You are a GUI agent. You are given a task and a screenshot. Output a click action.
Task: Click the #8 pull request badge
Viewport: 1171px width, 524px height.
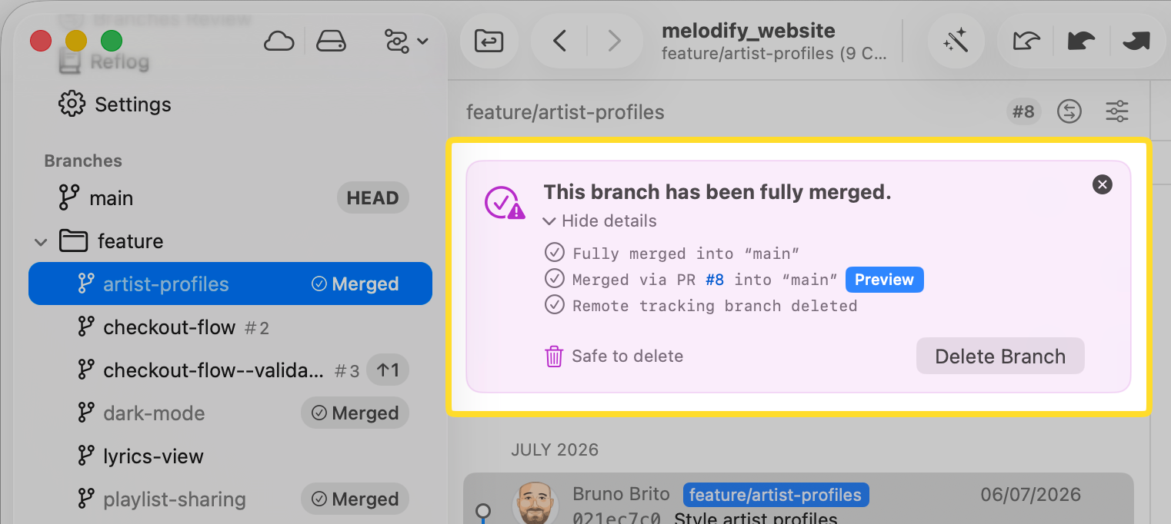pos(1023,112)
